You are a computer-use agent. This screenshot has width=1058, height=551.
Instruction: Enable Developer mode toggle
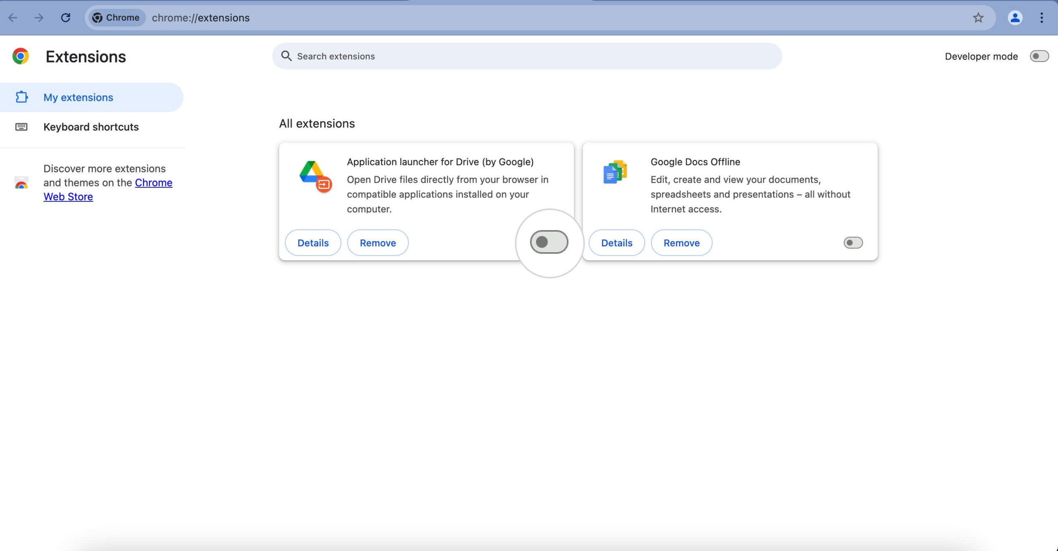click(1039, 56)
